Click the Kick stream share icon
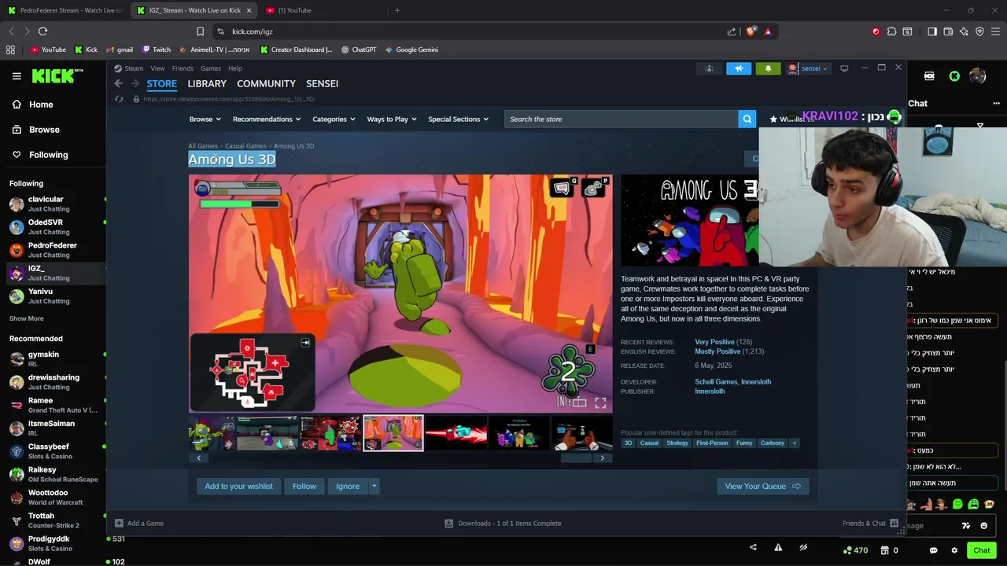The width and height of the screenshot is (1007, 566). coord(753,547)
